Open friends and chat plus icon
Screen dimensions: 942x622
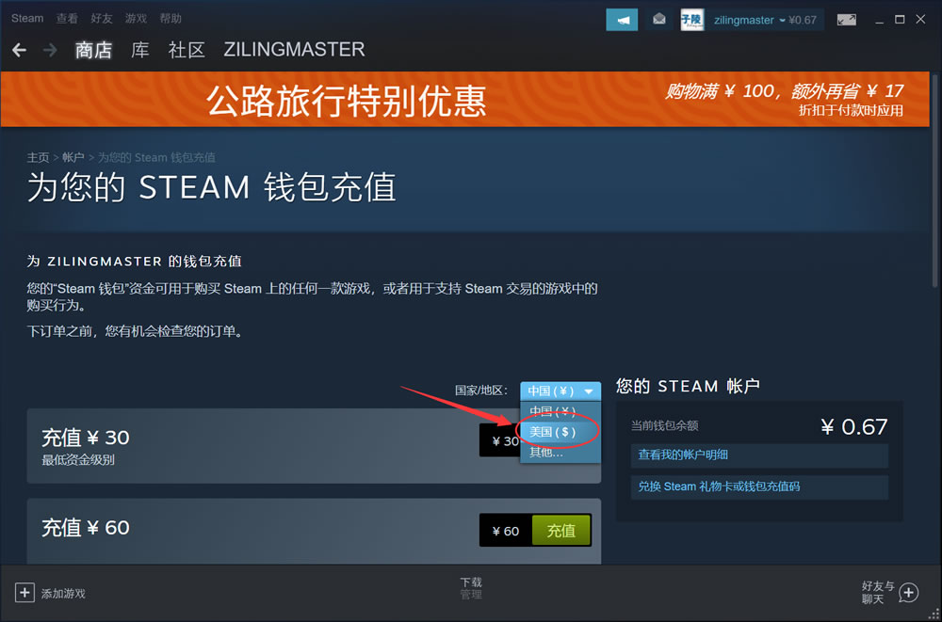(x=909, y=593)
